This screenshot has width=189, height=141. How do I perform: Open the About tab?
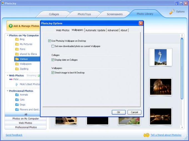click(x=124, y=30)
